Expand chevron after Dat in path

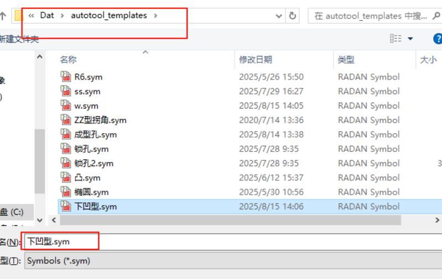62,15
